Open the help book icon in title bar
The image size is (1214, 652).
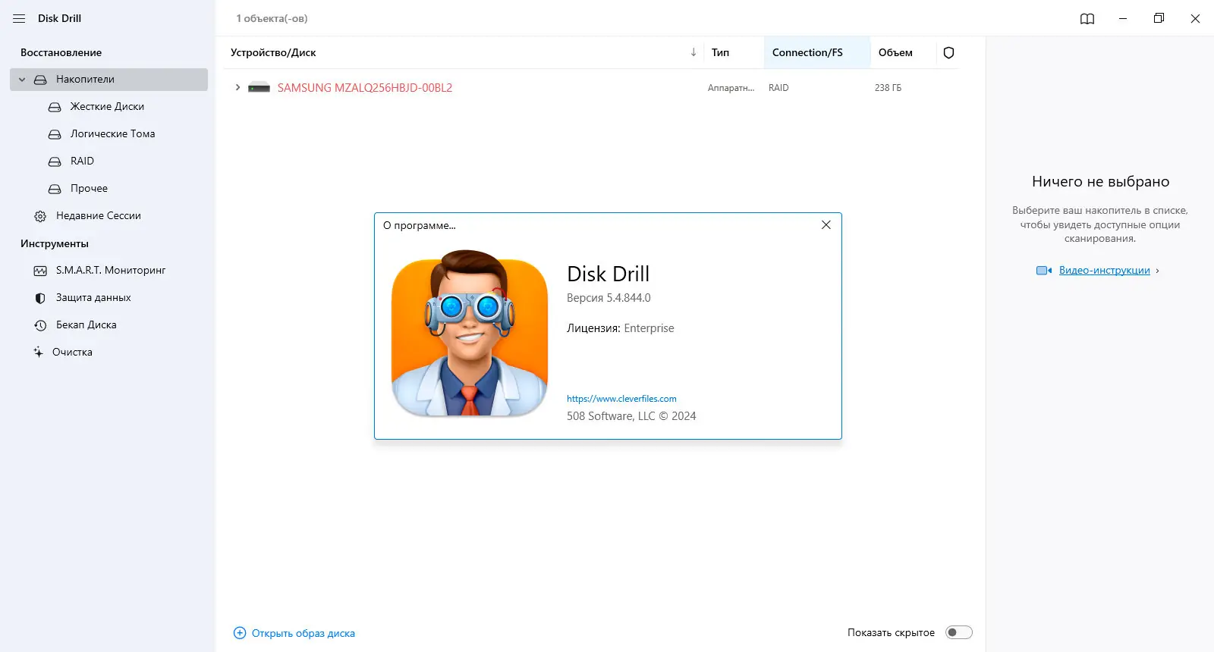[x=1087, y=19]
